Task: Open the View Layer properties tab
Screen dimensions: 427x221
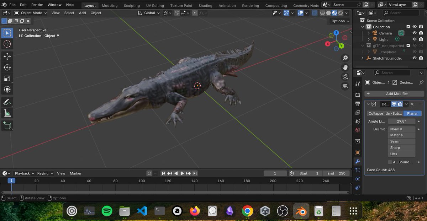Action: (358, 113)
